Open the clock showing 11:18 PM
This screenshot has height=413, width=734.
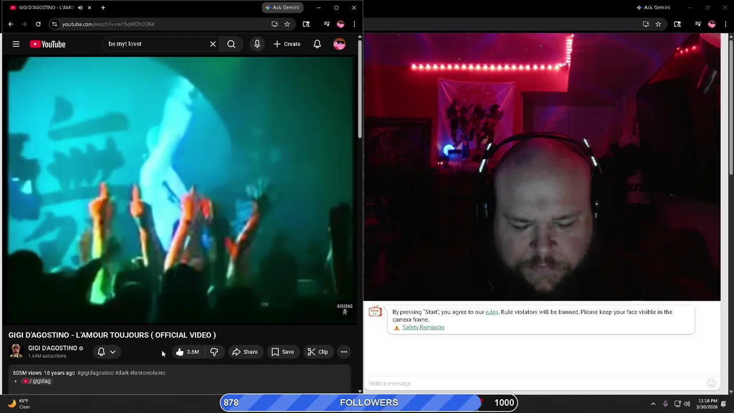click(708, 404)
